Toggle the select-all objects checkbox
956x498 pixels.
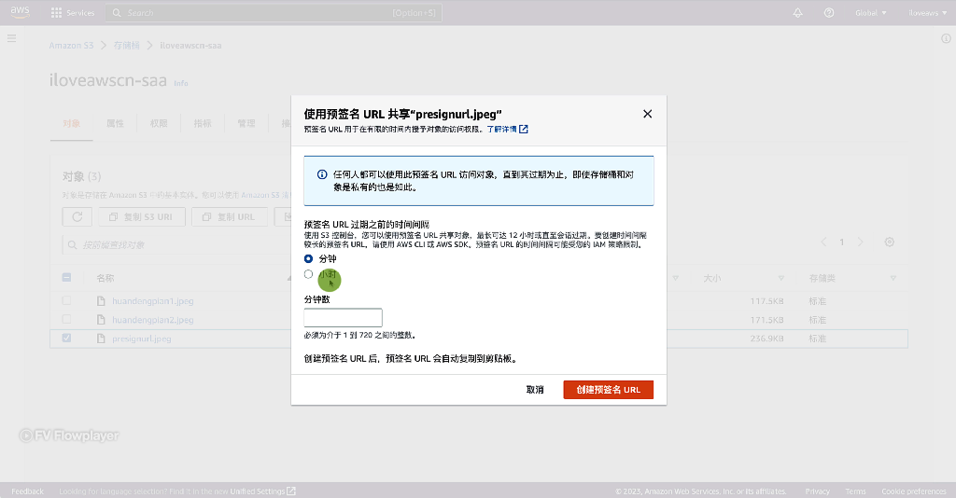[66, 278]
